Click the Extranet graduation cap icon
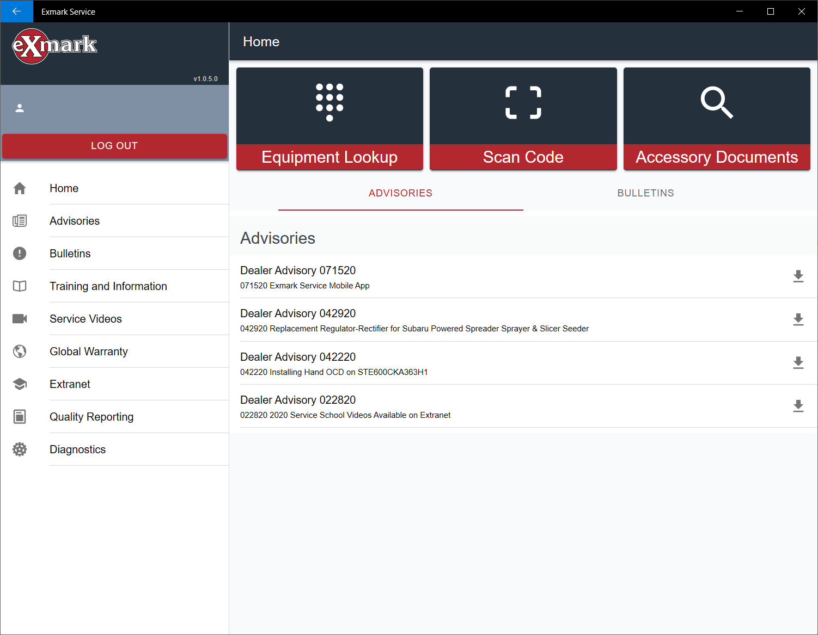The height and width of the screenshot is (635, 818). [20, 384]
